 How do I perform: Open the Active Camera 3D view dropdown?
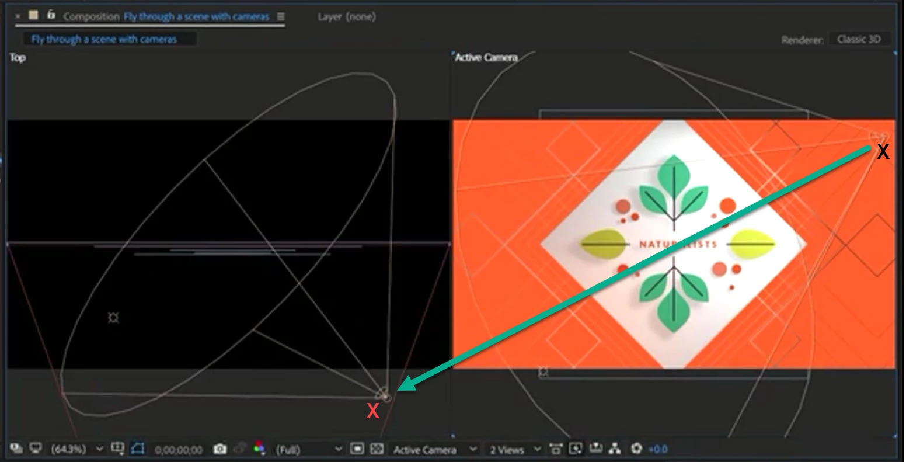click(435, 449)
